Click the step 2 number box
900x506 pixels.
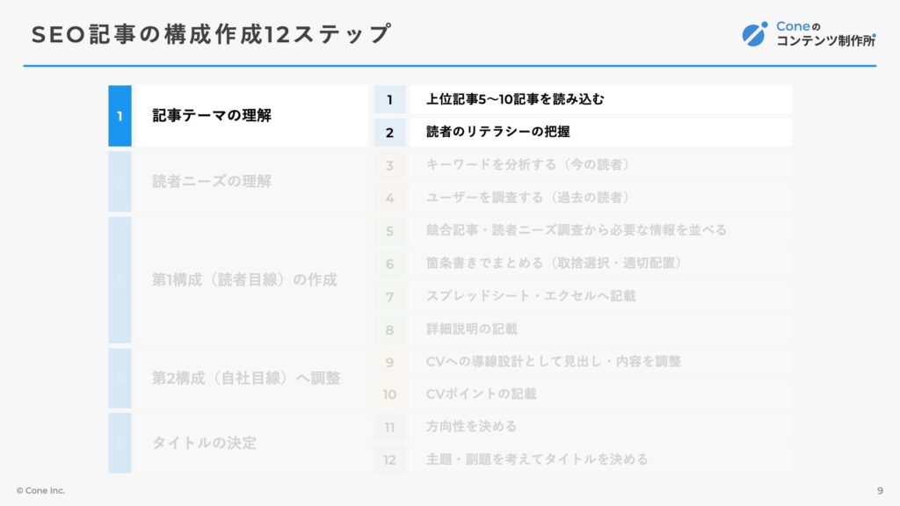389,133
